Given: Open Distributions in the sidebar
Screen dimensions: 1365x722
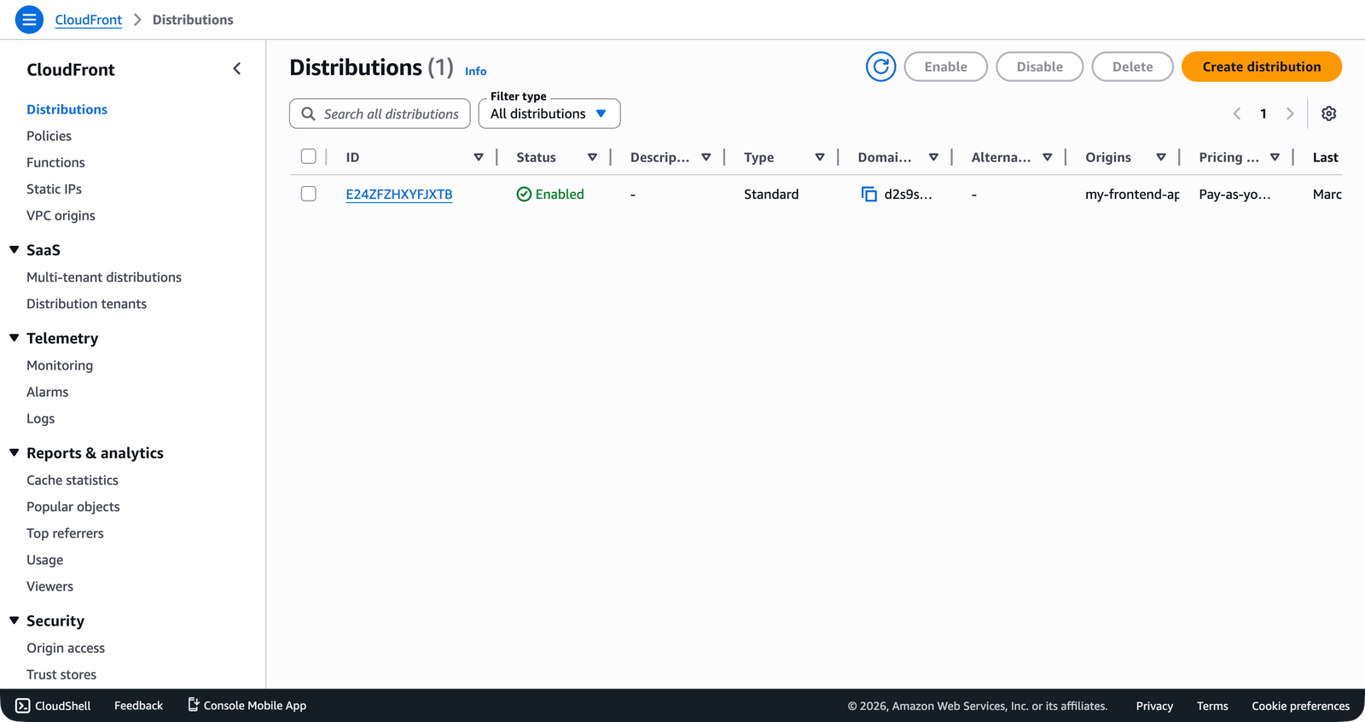Looking at the screenshot, I should pyautogui.click(x=67, y=109).
